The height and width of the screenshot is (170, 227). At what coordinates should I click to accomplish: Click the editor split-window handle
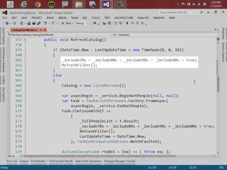coord(218,39)
